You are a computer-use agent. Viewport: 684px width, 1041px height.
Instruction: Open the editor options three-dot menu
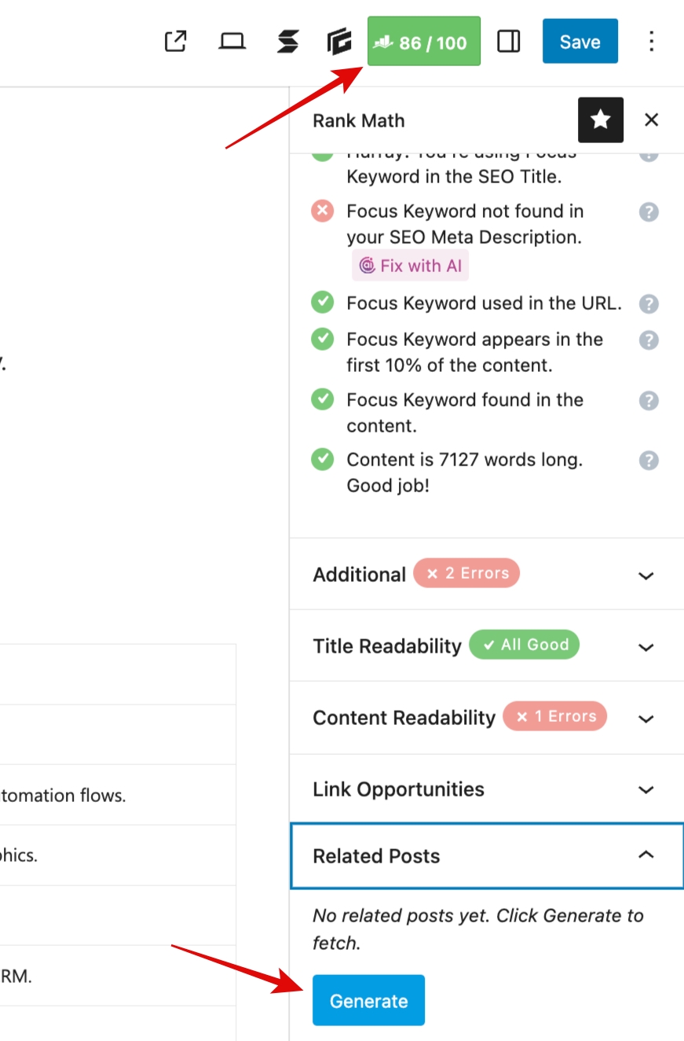(652, 41)
